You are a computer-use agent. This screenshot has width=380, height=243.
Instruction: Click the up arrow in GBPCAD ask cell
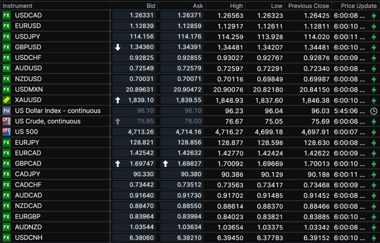click(166, 164)
